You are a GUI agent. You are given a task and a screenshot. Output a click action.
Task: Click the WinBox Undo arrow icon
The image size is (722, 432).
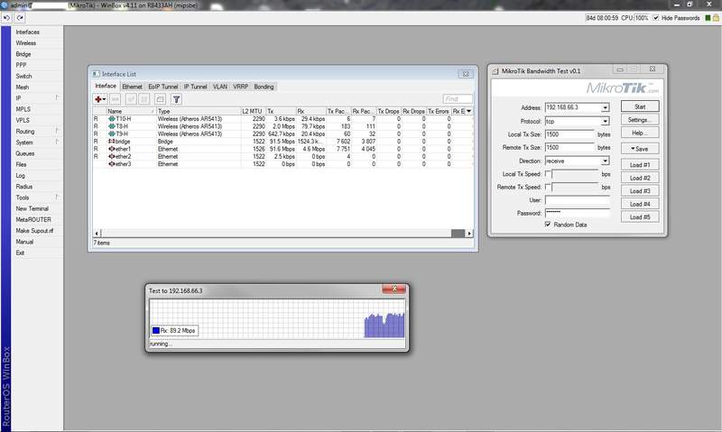[6, 18]
